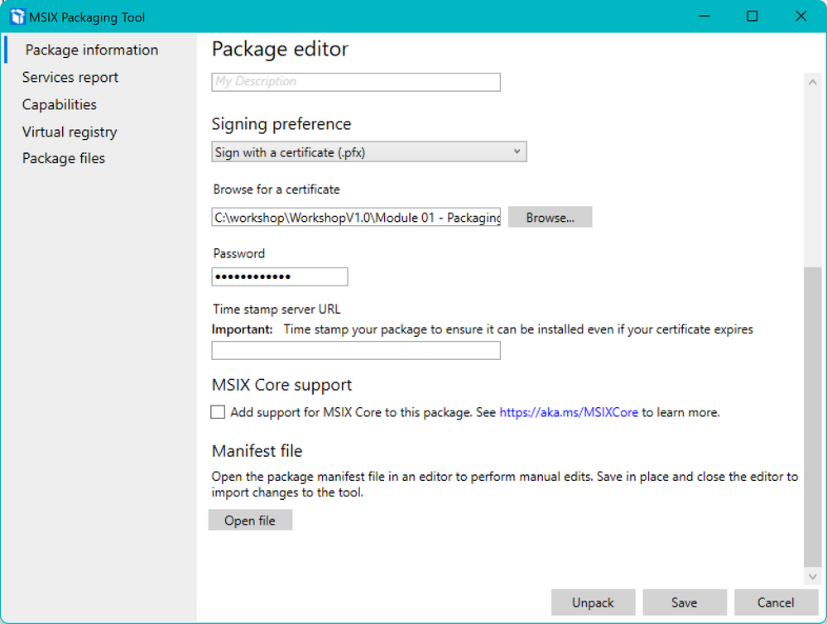
Task: Click the Time stamp server URL field
Action: (x=356, y=351)
